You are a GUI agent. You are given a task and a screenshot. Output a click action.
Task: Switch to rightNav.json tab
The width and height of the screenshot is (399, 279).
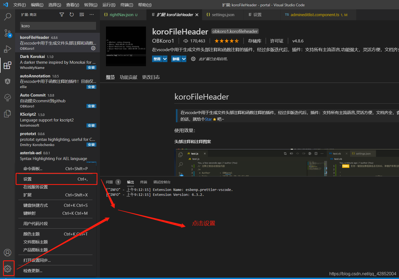click(x=123, y=15)
